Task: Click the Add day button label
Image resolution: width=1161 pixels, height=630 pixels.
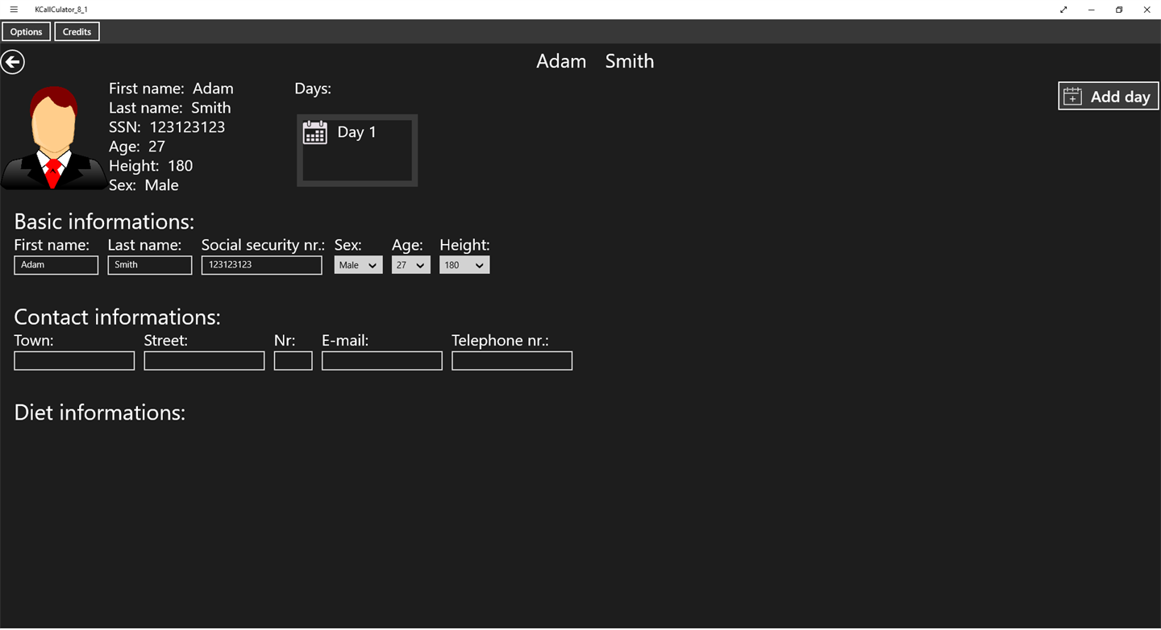Action: click(x=1120, y=97)
